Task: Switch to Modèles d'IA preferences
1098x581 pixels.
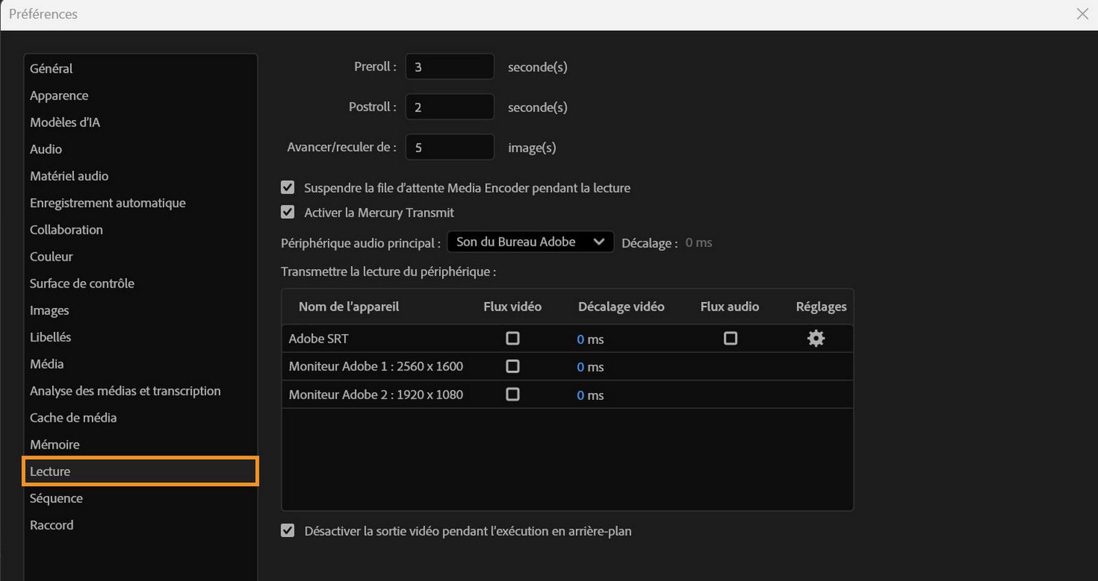Action: pos(65,122)
